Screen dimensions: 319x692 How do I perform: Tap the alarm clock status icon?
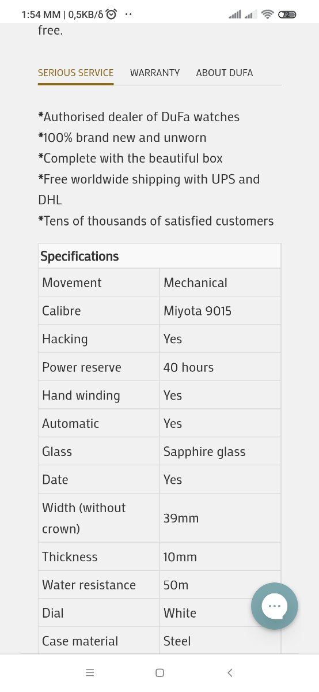111,14
